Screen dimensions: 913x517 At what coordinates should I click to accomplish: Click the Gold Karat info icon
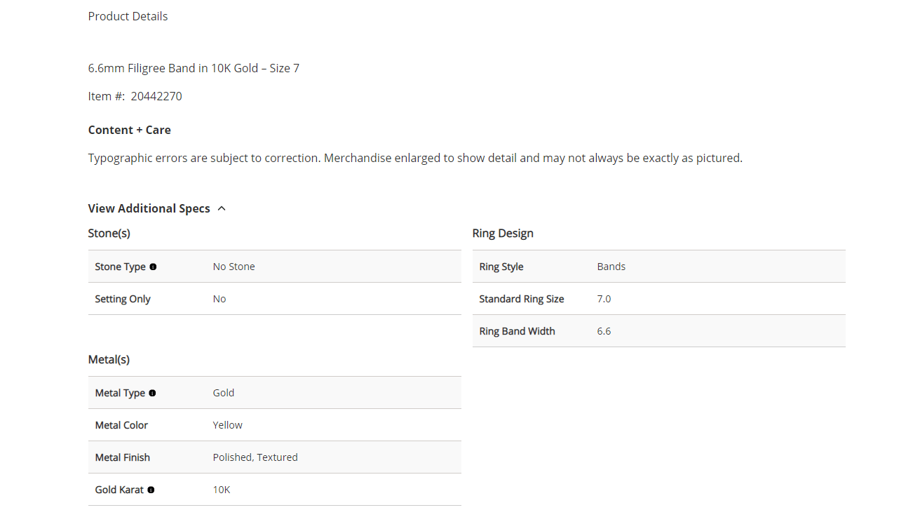pyautogui.click(x=151, y=490)
